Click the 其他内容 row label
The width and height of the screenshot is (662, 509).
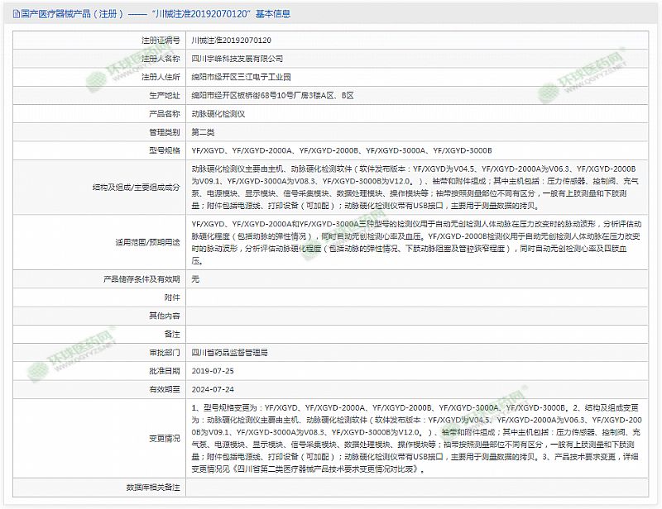pyautogui.click(x=164, y=316)
